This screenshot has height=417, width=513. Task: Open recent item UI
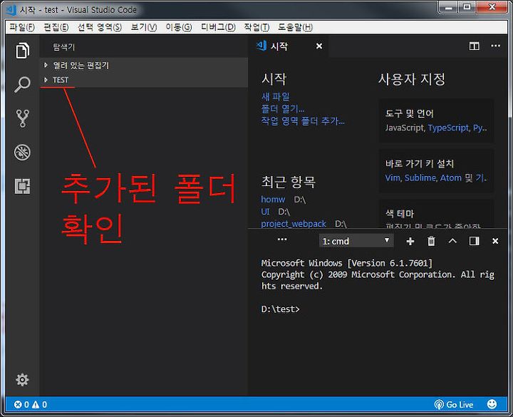pyautogui.click(x=265, y=212)
